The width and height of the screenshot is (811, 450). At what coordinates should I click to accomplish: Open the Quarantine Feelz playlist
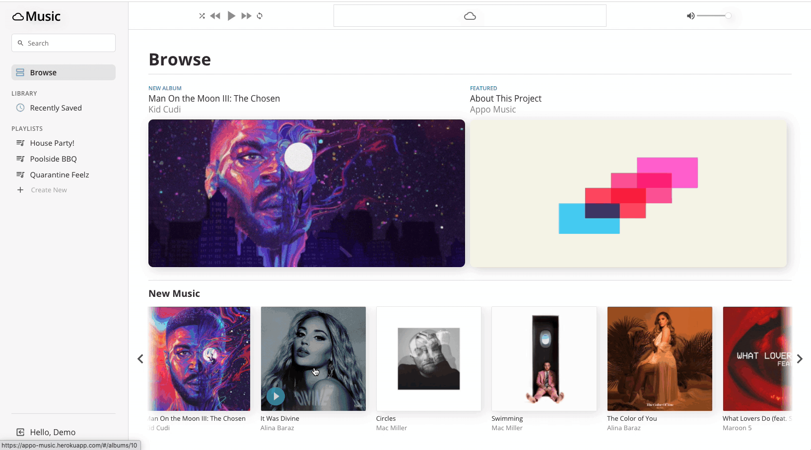tap(60, 175)
